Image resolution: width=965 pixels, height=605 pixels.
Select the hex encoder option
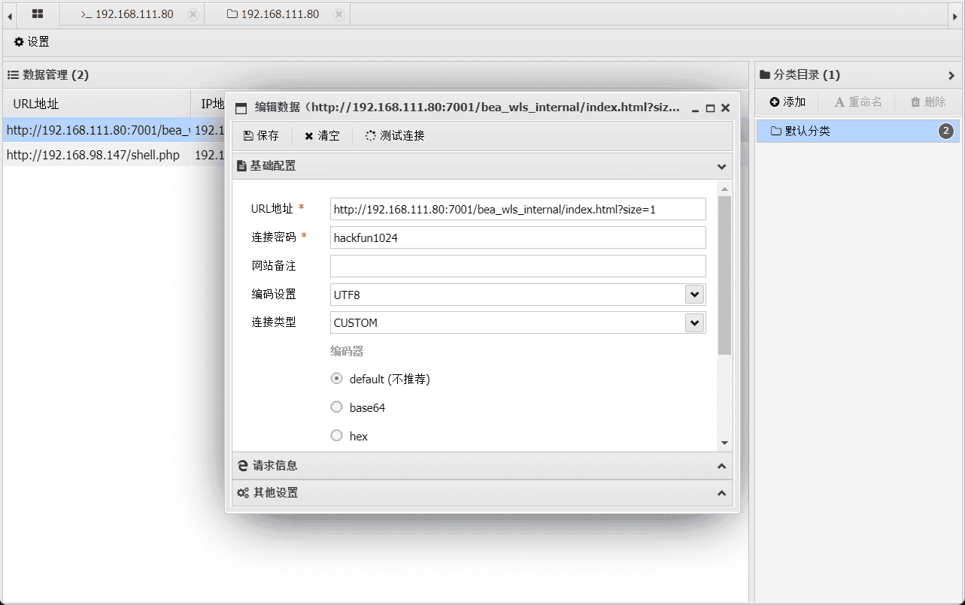pos(336,435)
